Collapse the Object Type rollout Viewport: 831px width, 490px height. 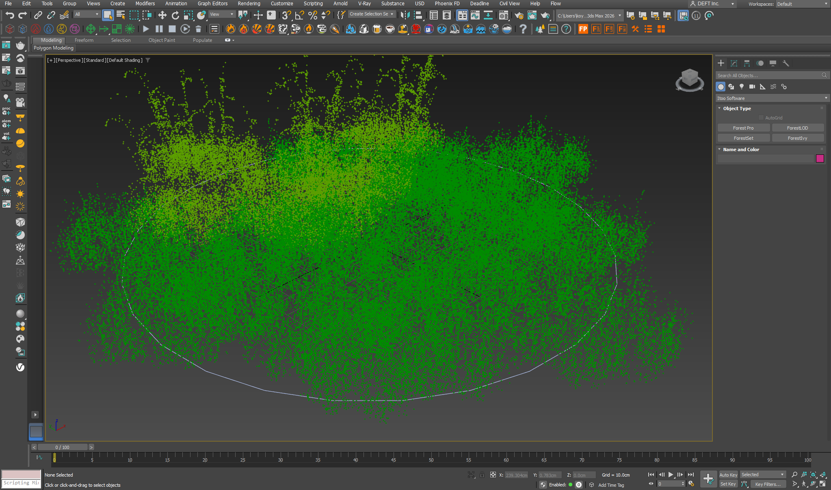(736, 108)
